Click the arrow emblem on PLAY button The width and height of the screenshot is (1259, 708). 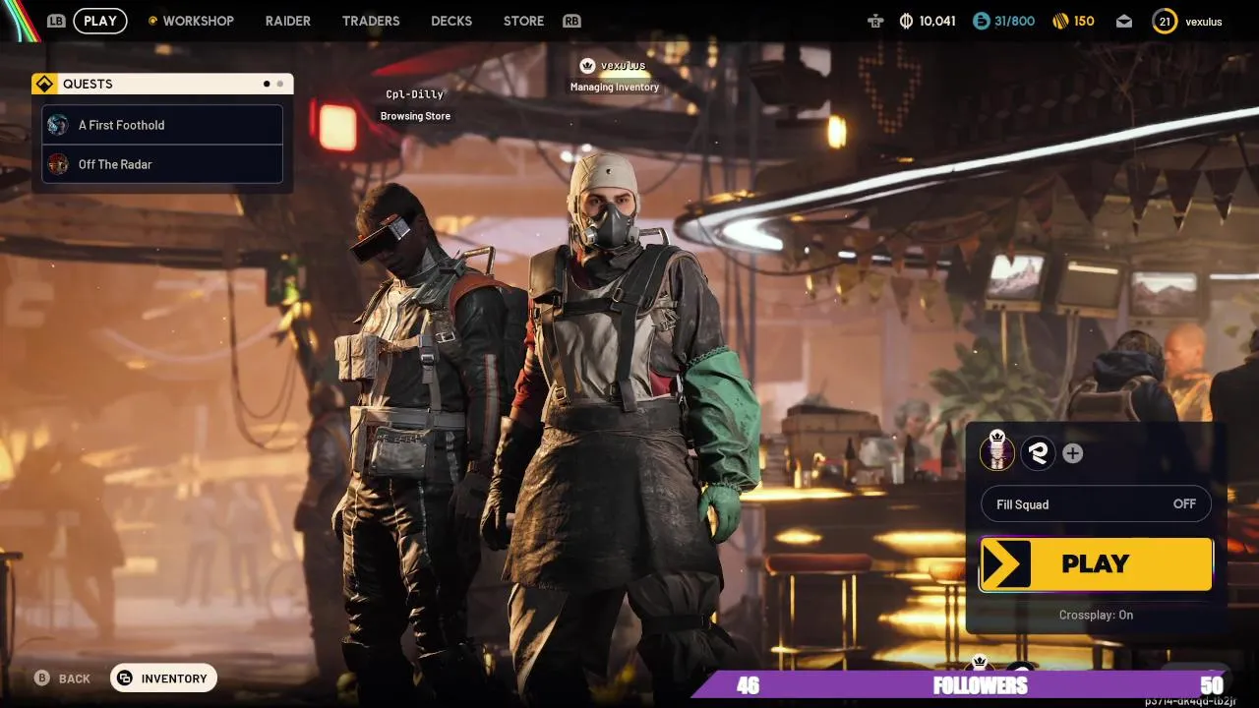click(1005, 563)
